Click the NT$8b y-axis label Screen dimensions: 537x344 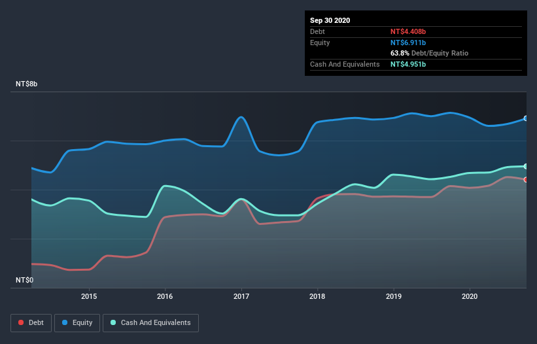[26, 84]
